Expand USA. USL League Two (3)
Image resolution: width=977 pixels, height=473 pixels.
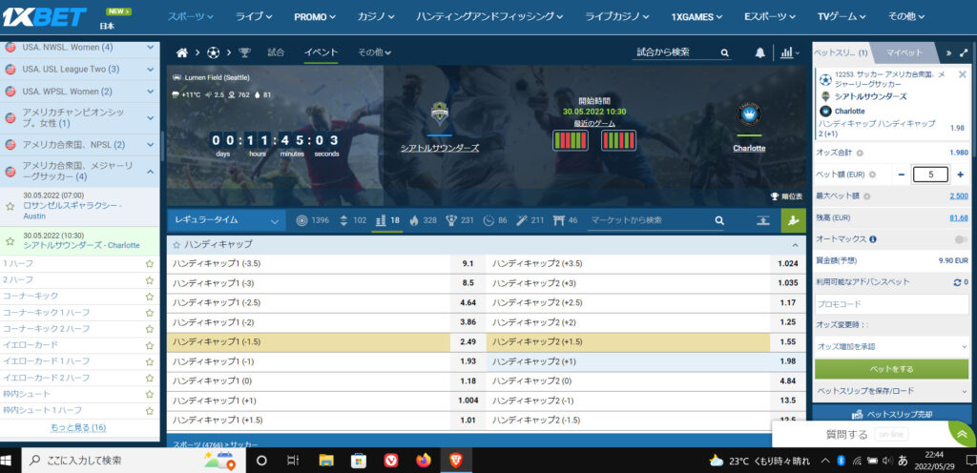(150, 69)
